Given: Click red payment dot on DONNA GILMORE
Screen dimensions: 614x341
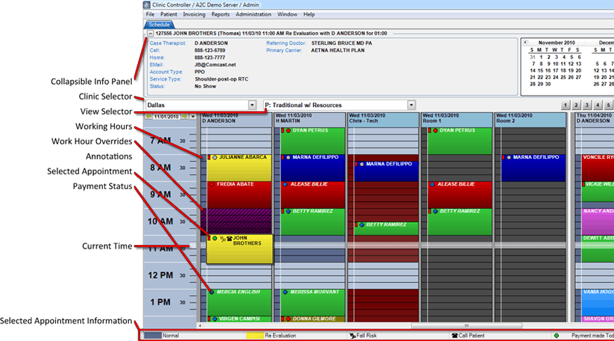Looking at the screenshot, I should tap(288, 319).
